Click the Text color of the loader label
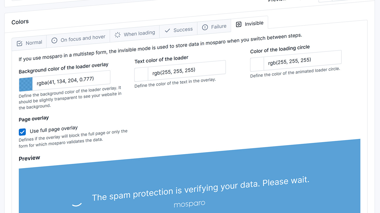Viewport: 380px width, 213px height. 161,59
